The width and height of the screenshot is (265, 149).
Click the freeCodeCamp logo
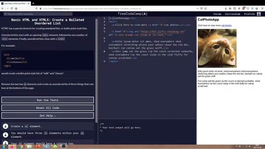[132, 14]
